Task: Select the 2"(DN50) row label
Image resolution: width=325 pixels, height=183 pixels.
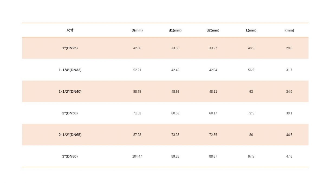Action: click(70, 113)
